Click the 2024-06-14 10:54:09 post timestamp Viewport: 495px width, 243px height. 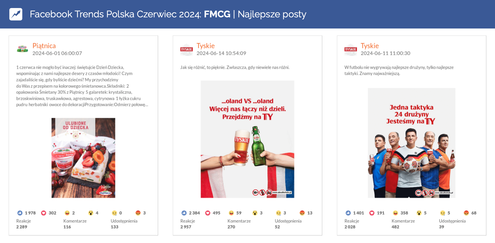point(221,53)
